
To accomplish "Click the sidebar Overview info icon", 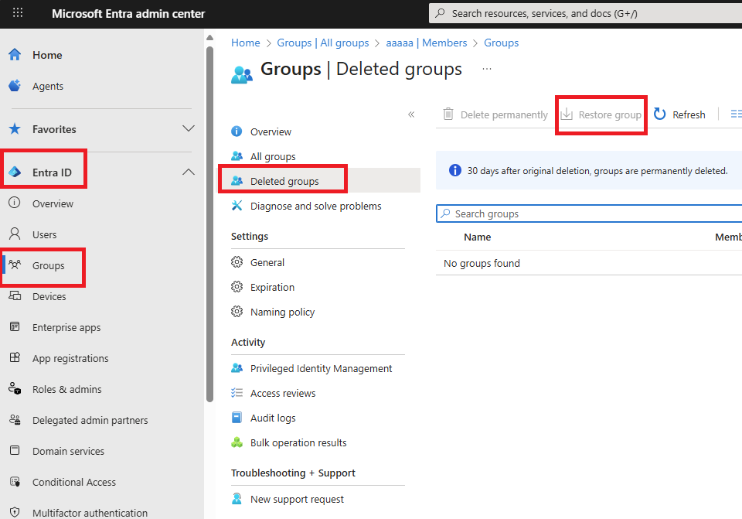I will [x=15, y=203].
